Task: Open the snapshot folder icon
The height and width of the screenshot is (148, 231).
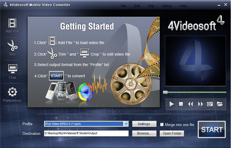Action: pos(220,104)
